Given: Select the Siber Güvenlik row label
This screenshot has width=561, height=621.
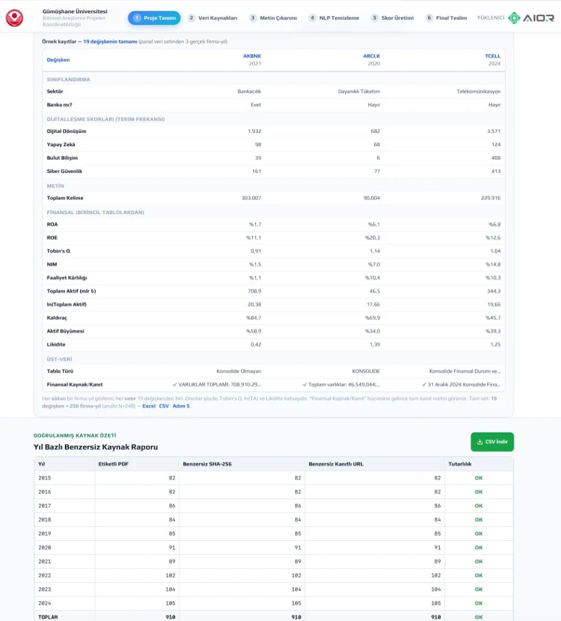Looking at the screenshot, I should coord(64,171).
